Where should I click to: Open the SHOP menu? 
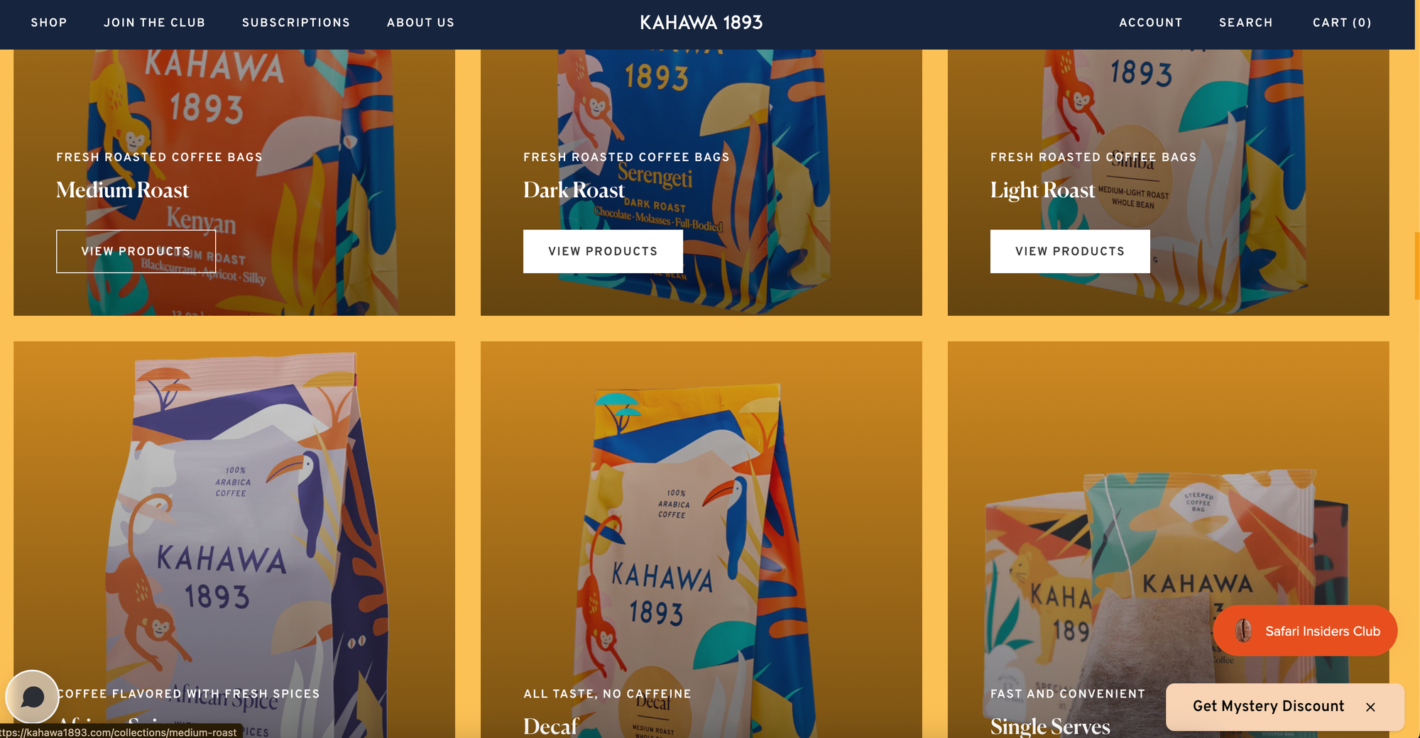pyautogui.click(x=49, y=23)
